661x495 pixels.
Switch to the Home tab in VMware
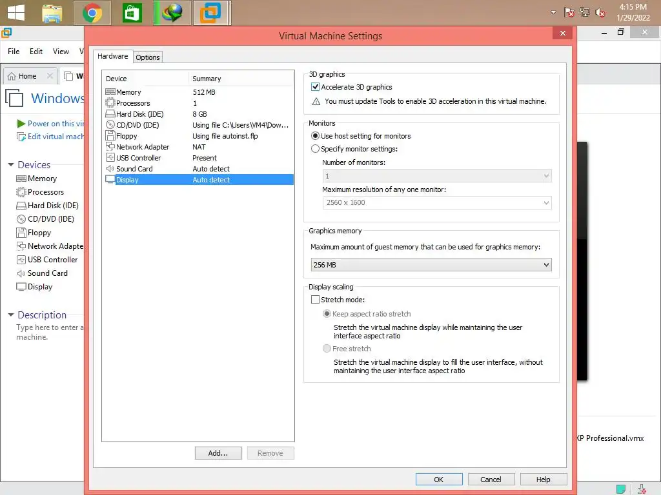[27, 76]
